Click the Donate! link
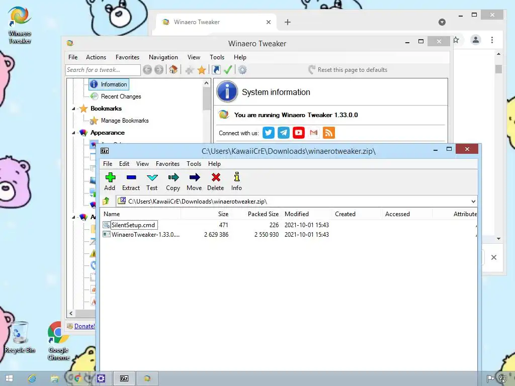The image size is (515, 386). click(84, 326)
